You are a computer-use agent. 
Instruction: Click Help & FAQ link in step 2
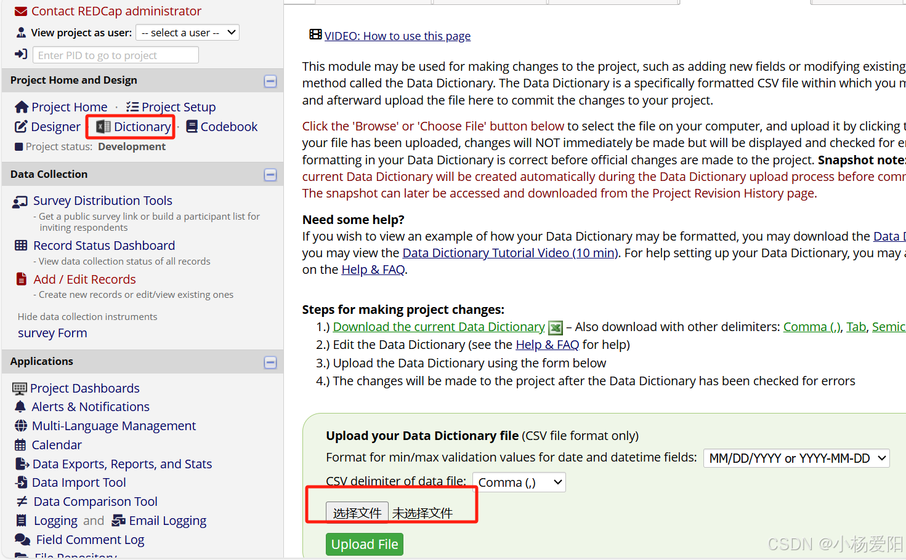click(x=548, y=345)
